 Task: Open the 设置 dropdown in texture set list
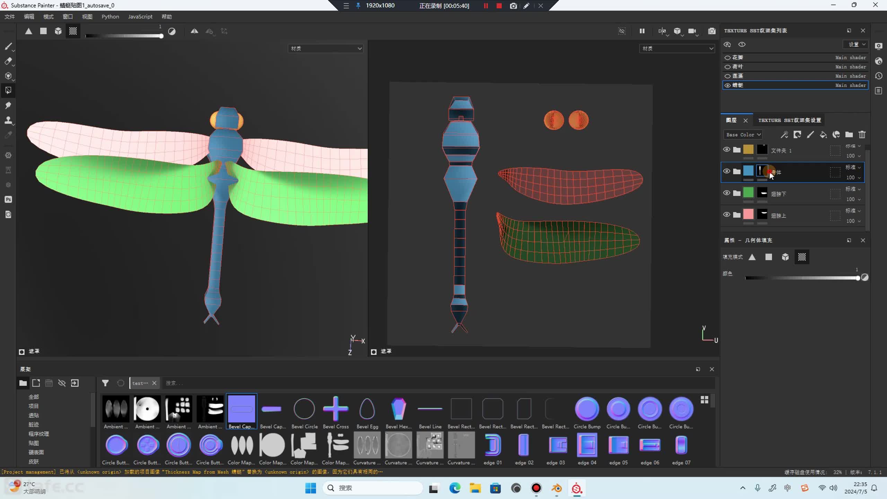click(855, 44)
